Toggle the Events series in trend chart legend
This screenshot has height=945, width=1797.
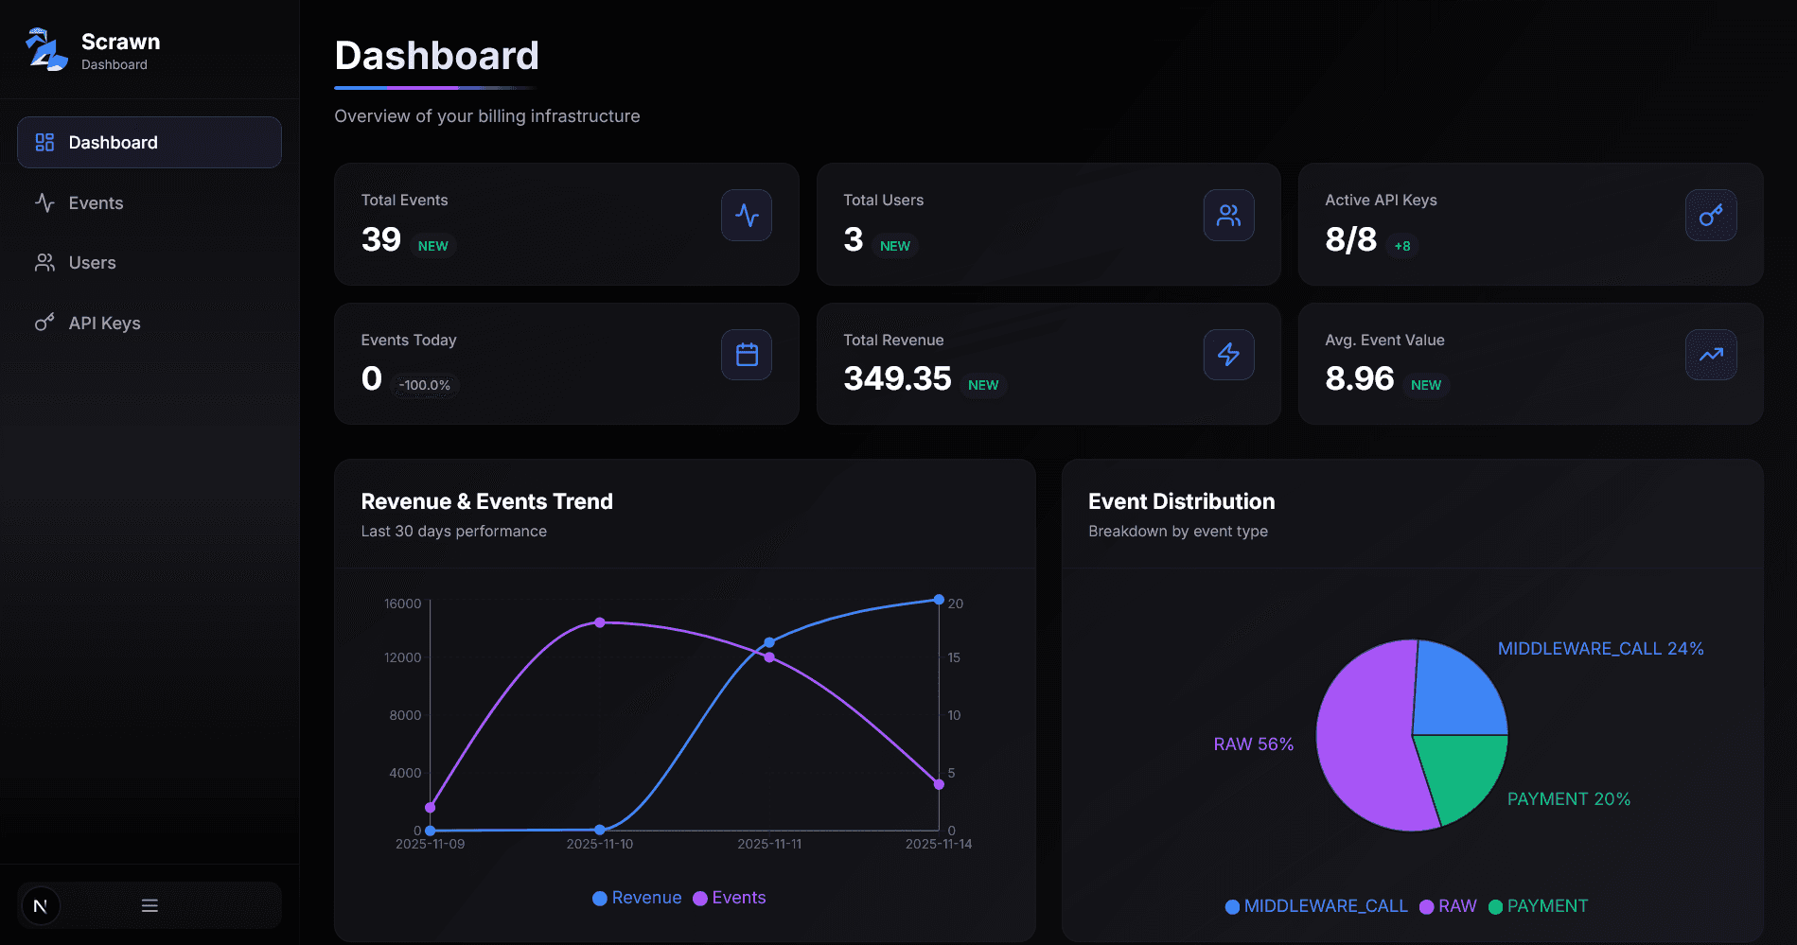[729, 897]
